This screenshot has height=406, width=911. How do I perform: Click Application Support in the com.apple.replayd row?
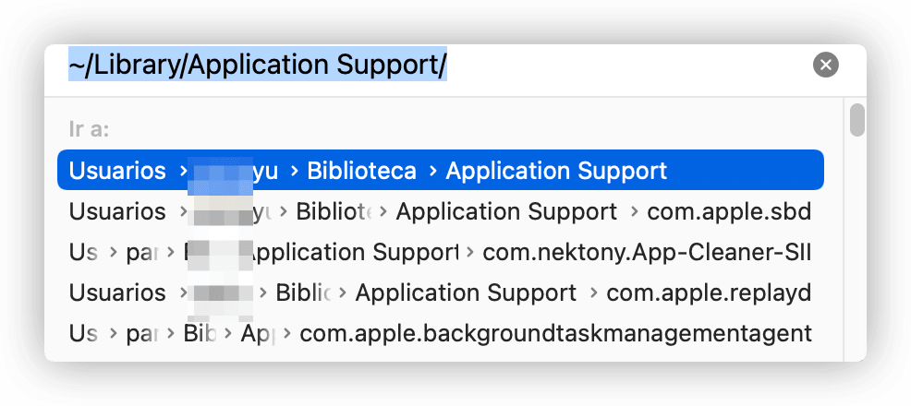[466, 293]
